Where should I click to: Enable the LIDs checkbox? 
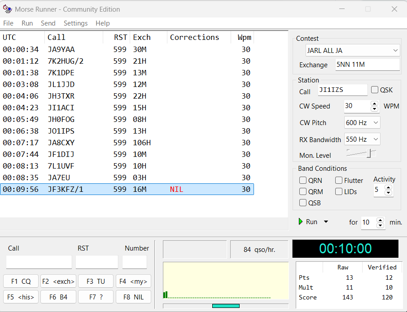pyautogui.click(x=338, y=191)
